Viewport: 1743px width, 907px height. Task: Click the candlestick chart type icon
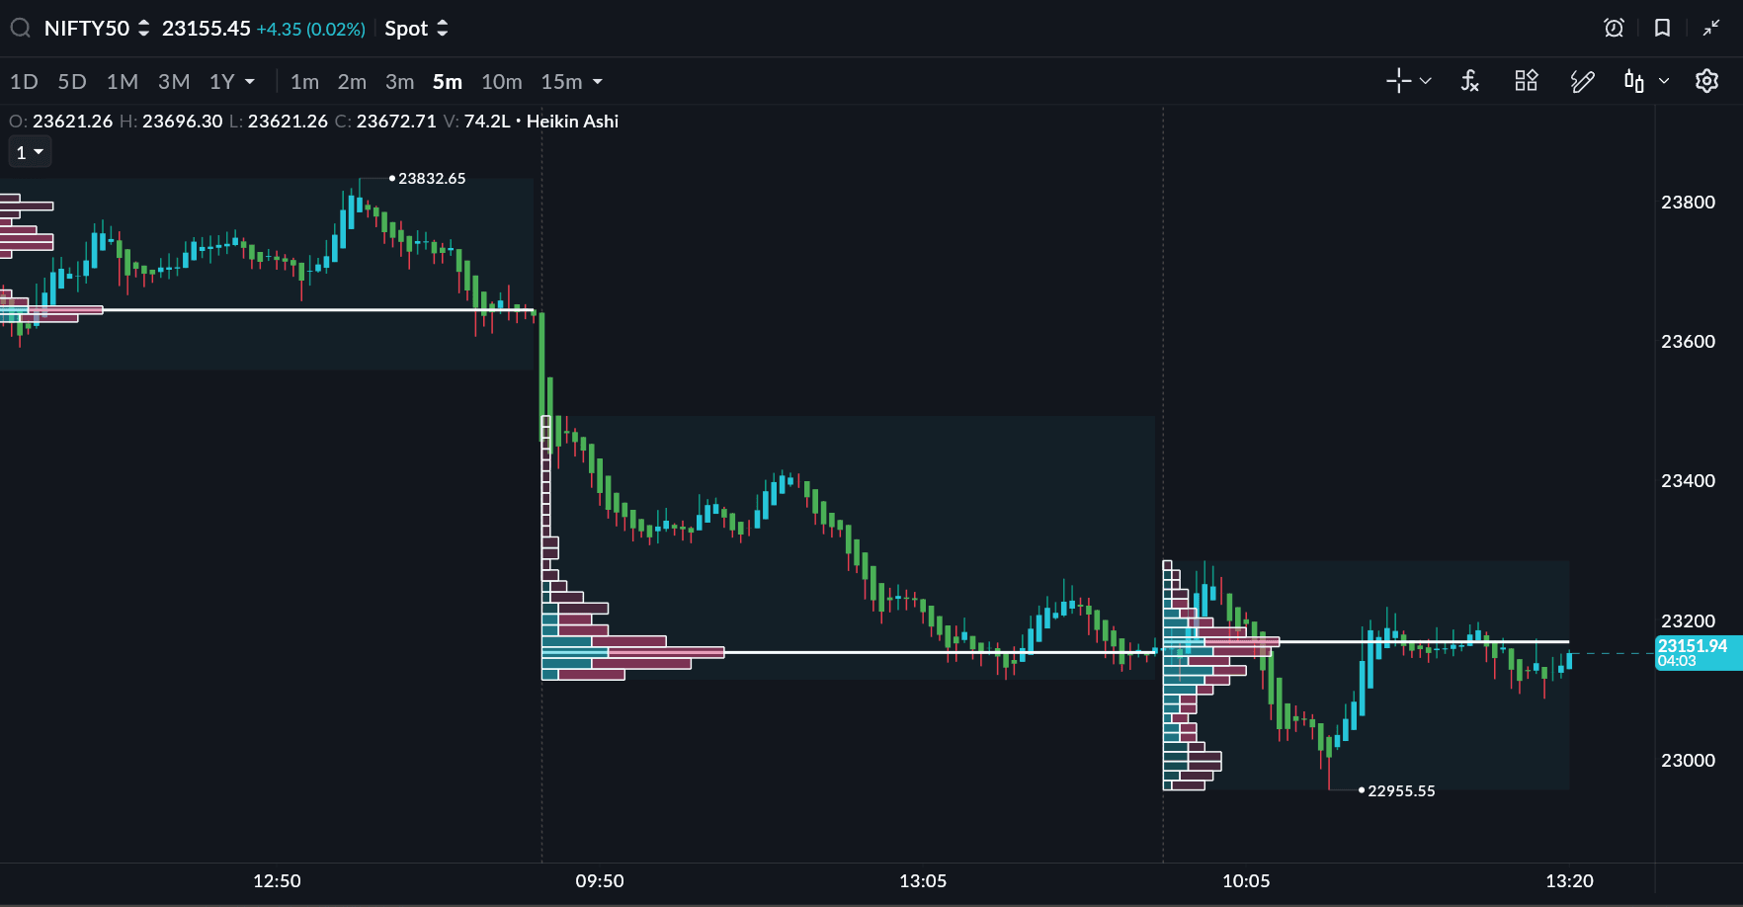[x=1634, y=81]
